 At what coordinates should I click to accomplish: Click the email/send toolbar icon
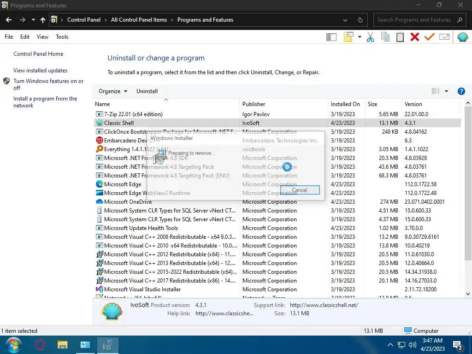[x=444, y=37]
